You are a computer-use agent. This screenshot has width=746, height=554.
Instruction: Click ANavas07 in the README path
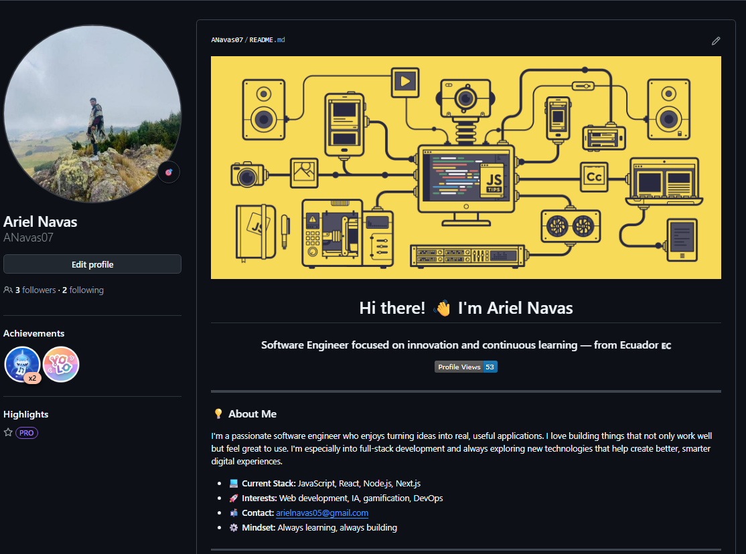[227, 40]
